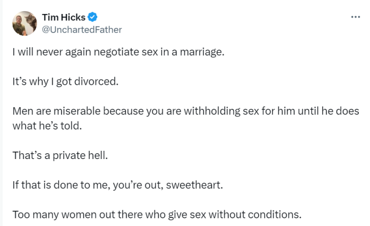Image resolution: width=370 pixels, height=226 pixels.
Task: Click the line starting 'Men are miserable because'
Action: [x=185, y=111]
